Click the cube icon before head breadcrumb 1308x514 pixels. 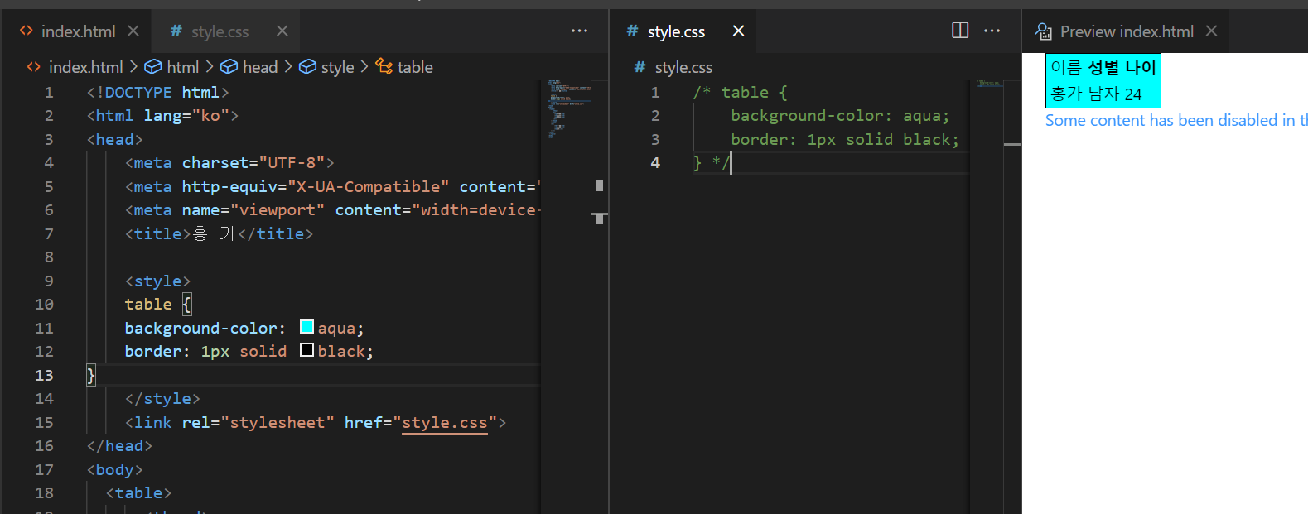229,66
